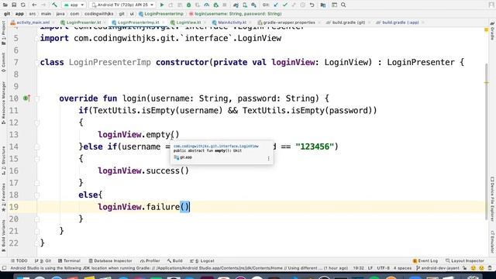Build project with the hammer icon

[54, 5]
